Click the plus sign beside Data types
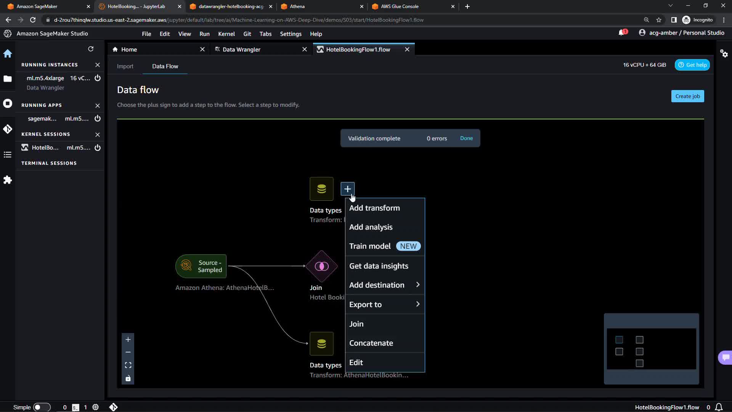 (347, 189)
